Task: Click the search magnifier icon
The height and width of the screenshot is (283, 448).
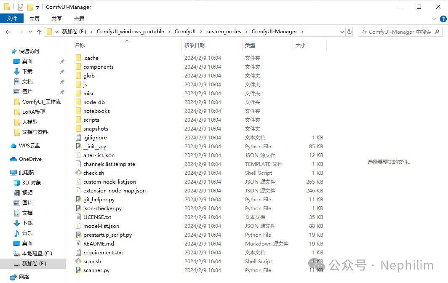Action: pyautogui.click(x=437, y=32)
